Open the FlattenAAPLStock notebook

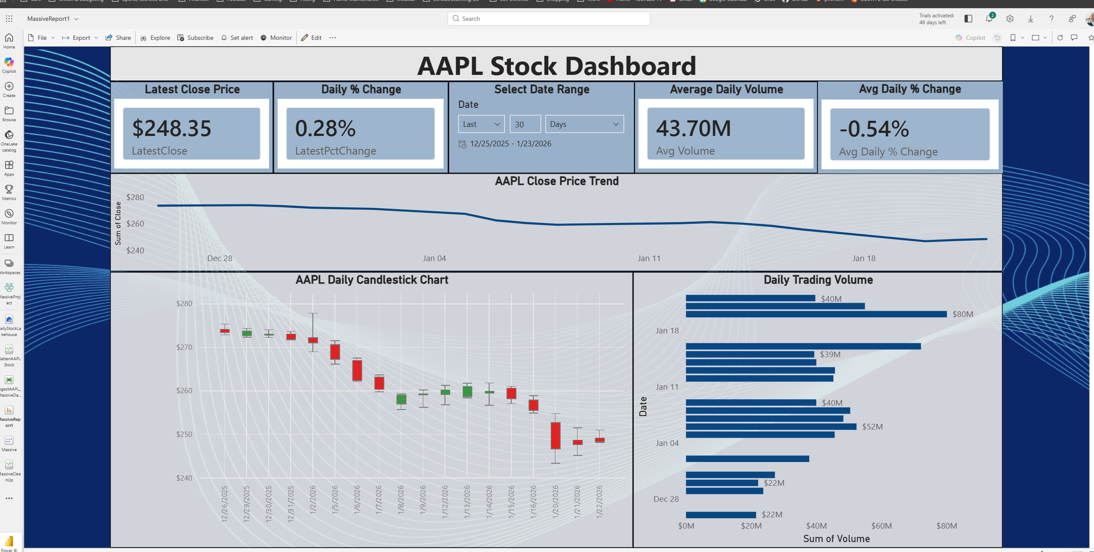9,355
